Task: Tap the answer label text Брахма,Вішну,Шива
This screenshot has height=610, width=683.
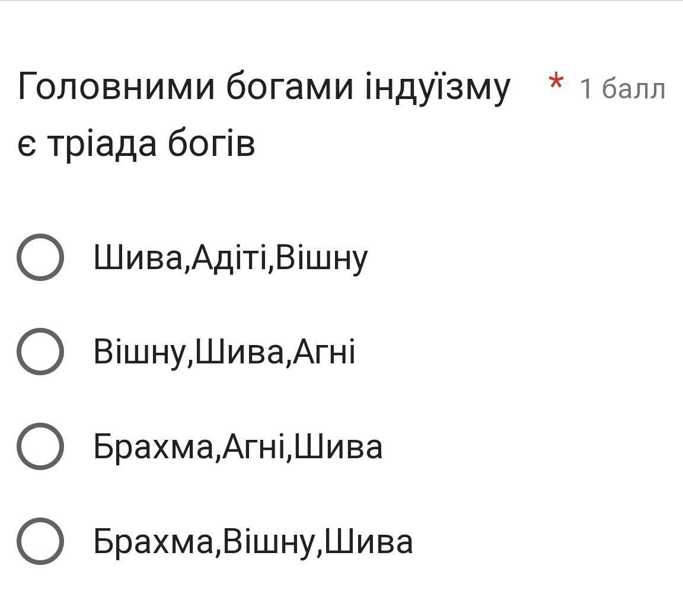Action: coord(253,541)
